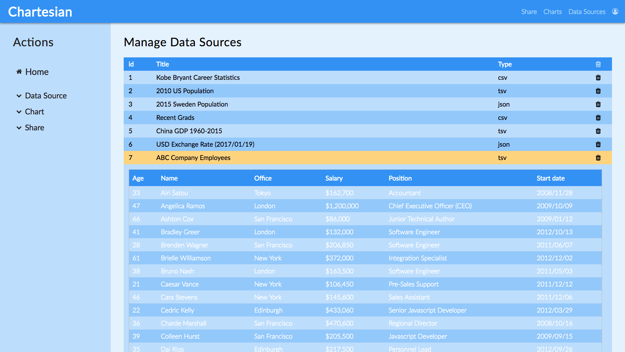This screenshot has height=352, width=625.
Task: Click the Chartesian logo link
Action: tap(40, 12)
